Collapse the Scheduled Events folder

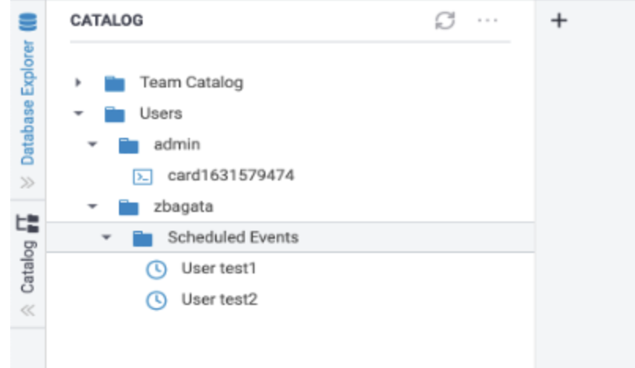click(106, 237)
